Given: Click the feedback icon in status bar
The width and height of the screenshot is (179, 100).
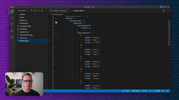Looking at the screenshot, I should click(163, 91).
